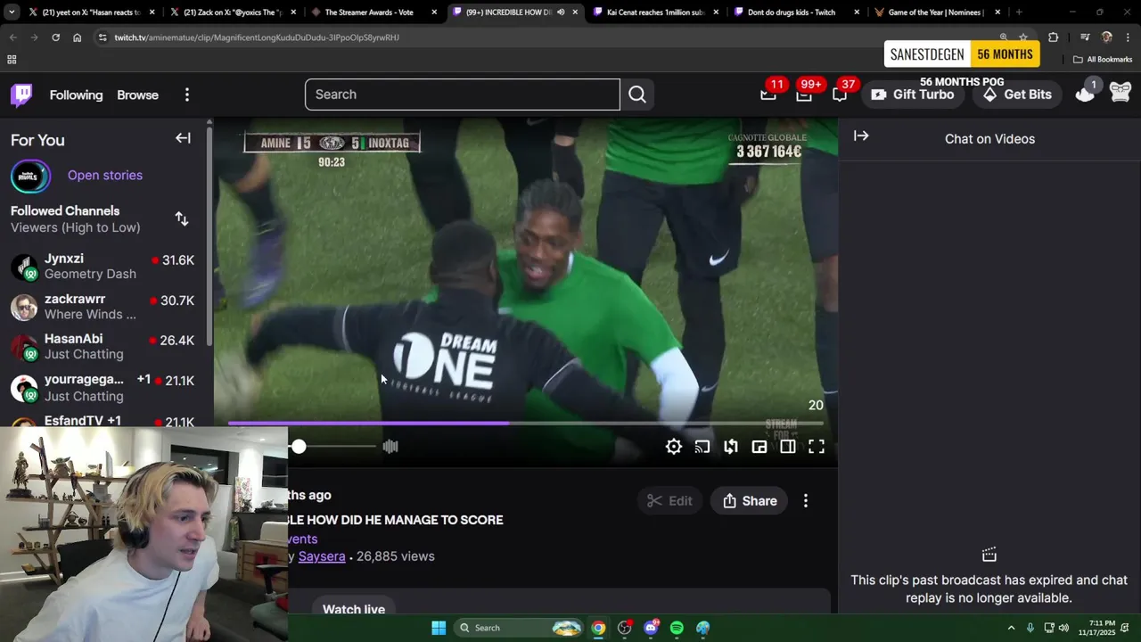The image size is (1141, 642).
Task: Cast the clip to a device
Action: tap(702, 447)
